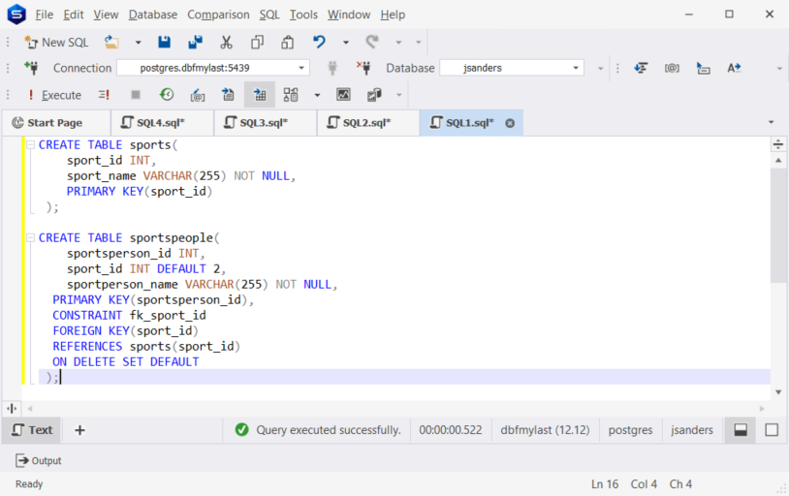The height and width of the screenshot is (496, 789).
Task: Click the execute current statement icon
Action: [104, 95]
